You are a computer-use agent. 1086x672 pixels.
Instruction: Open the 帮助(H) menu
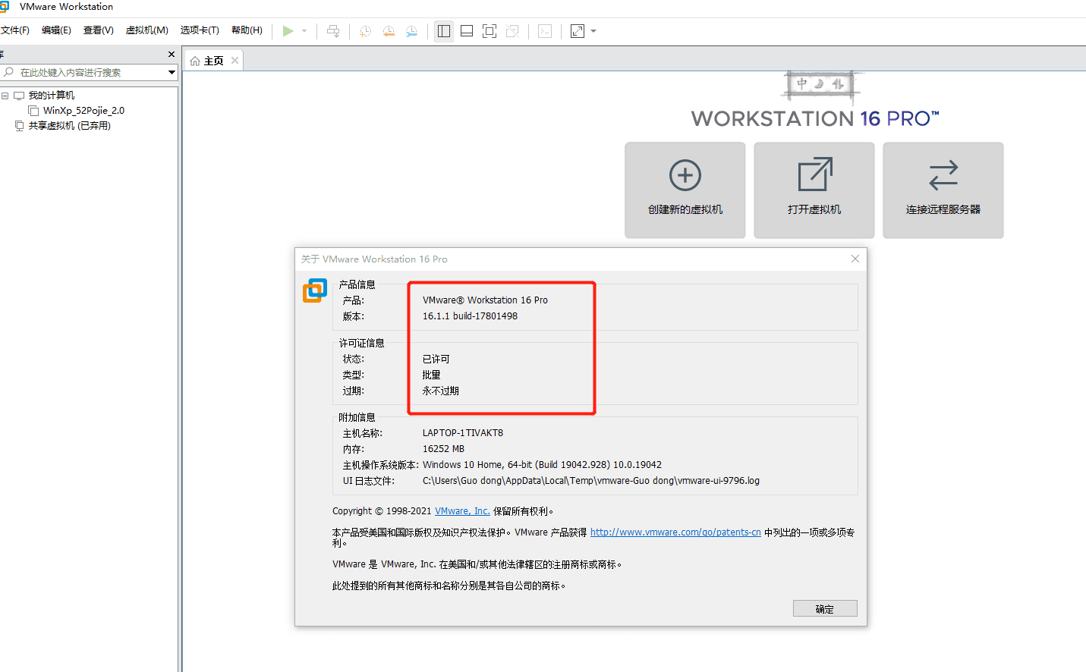247,30
